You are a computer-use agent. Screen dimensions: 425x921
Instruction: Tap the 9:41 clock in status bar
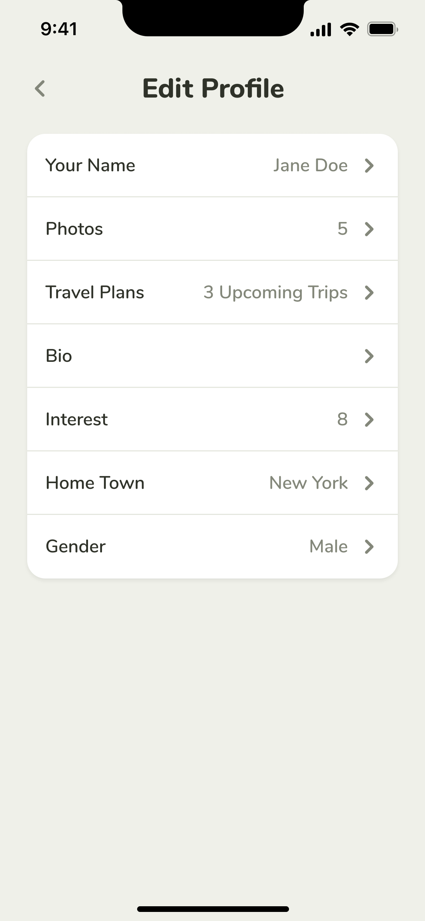tap(59, 29)
